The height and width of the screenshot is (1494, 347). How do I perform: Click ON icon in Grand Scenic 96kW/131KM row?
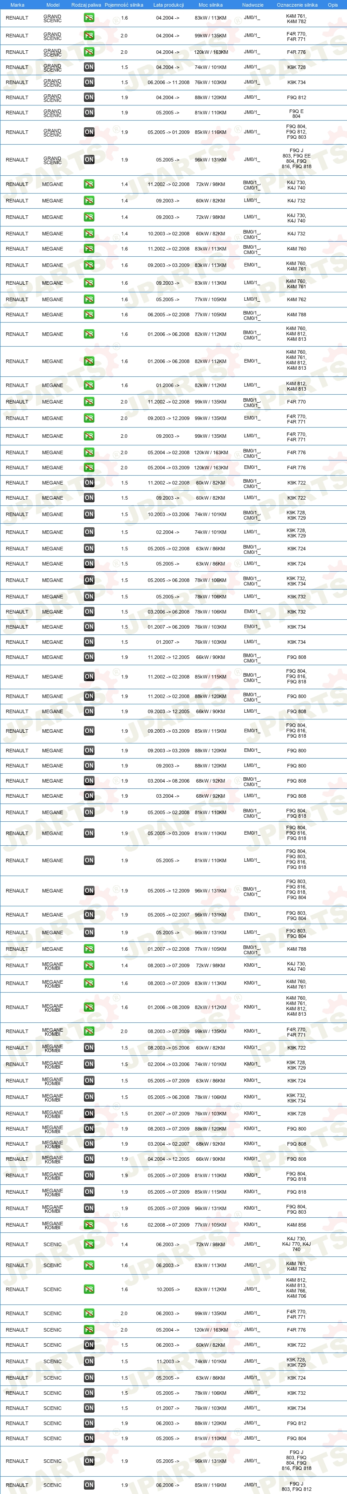point(88,159)
